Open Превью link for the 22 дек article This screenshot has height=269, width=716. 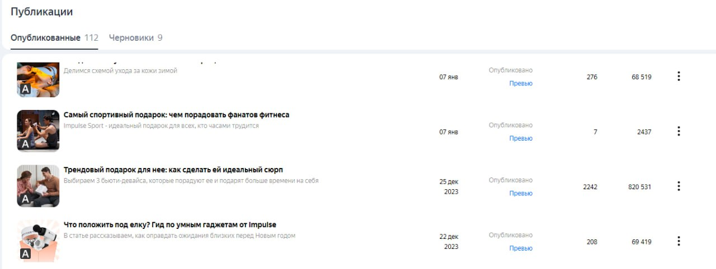[521, 248]
